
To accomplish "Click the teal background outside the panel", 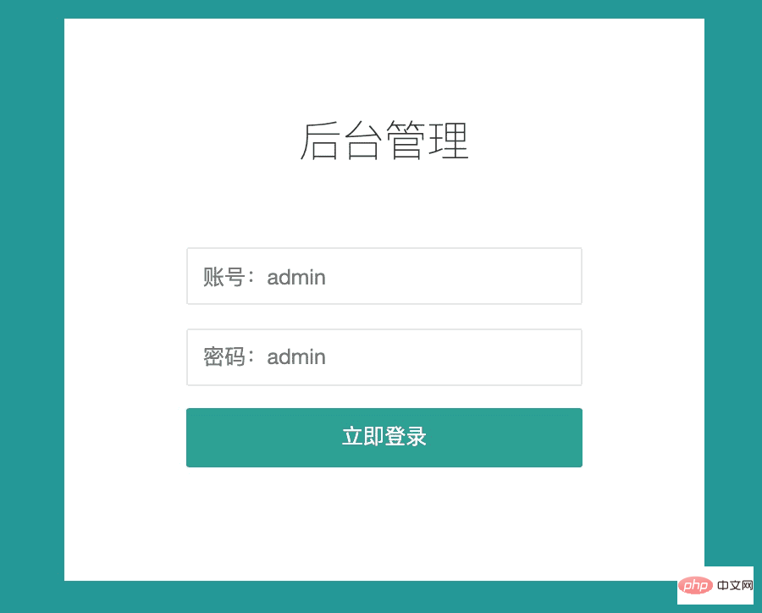I will pyautogui.click(x=31, y=306).
